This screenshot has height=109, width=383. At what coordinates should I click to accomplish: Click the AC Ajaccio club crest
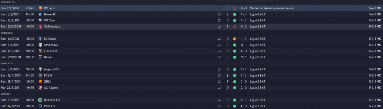(40, 88)
